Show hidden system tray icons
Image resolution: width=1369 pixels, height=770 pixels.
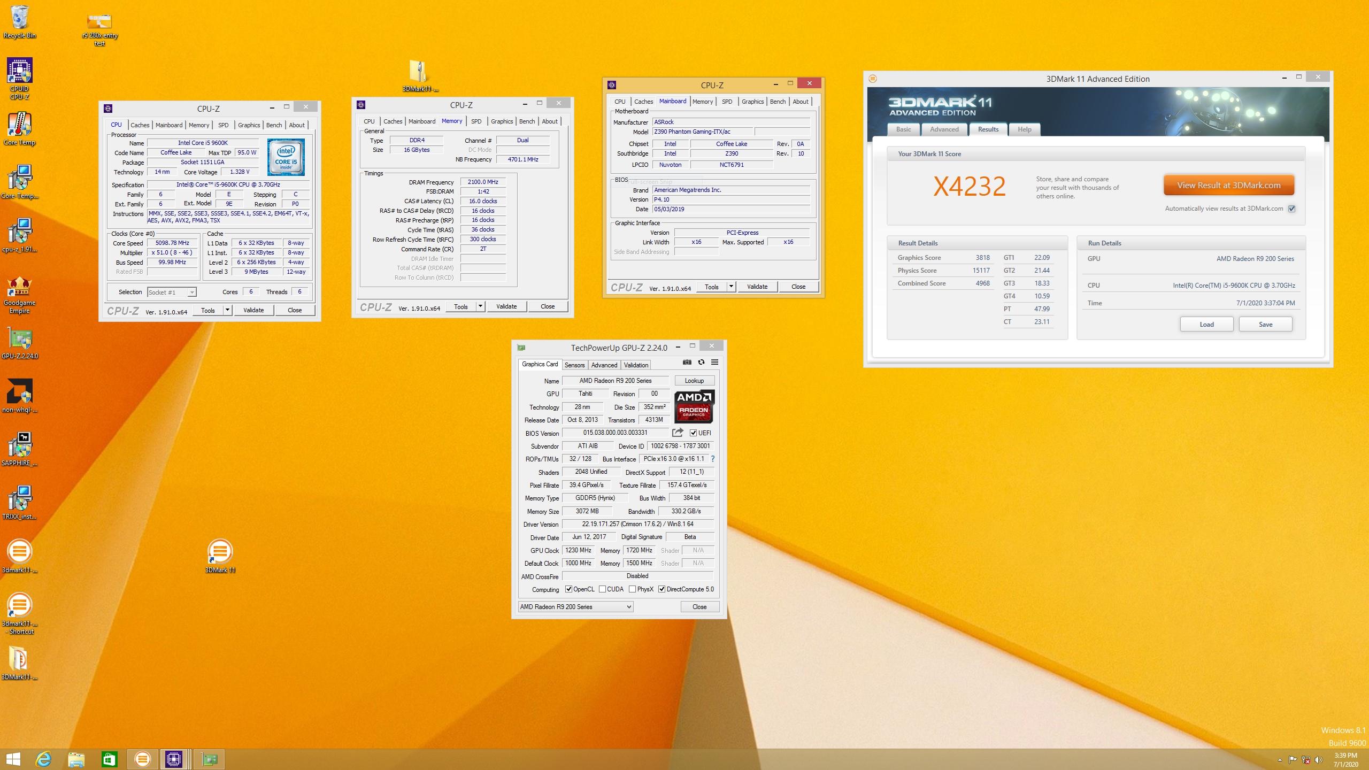click(x=1280, y=759)
